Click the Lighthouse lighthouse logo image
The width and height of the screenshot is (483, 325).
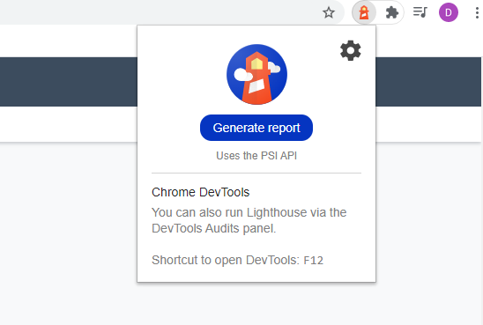[256, 74]
